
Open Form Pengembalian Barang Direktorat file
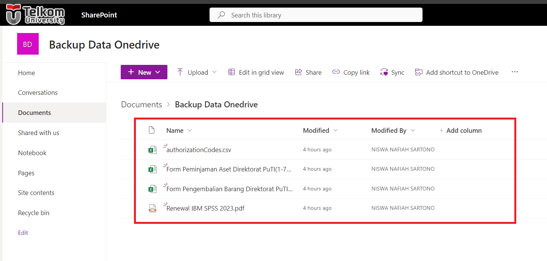pyautogui.click(x=230, y=189)
